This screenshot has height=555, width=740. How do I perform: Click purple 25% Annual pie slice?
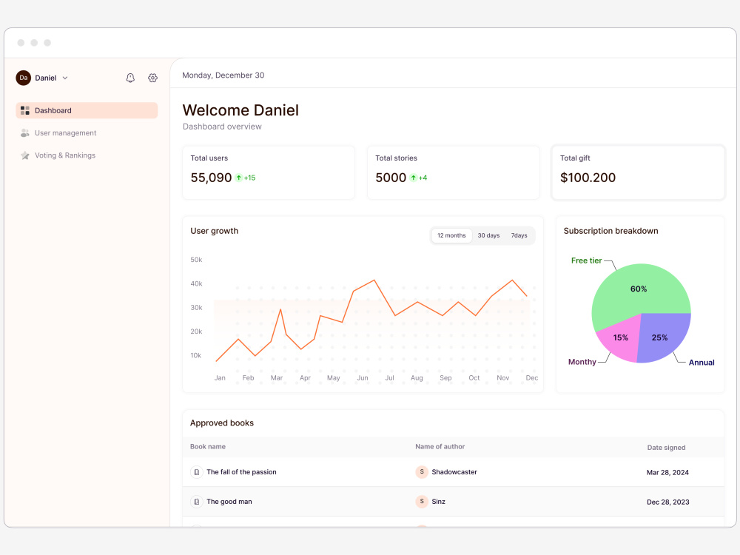[x=661, y=337]
